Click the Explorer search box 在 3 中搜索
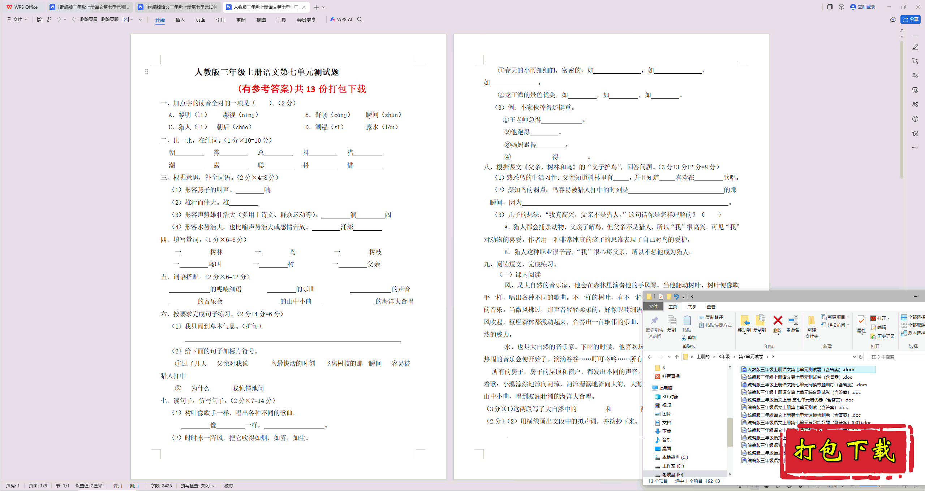 click(x=896, y=357)
